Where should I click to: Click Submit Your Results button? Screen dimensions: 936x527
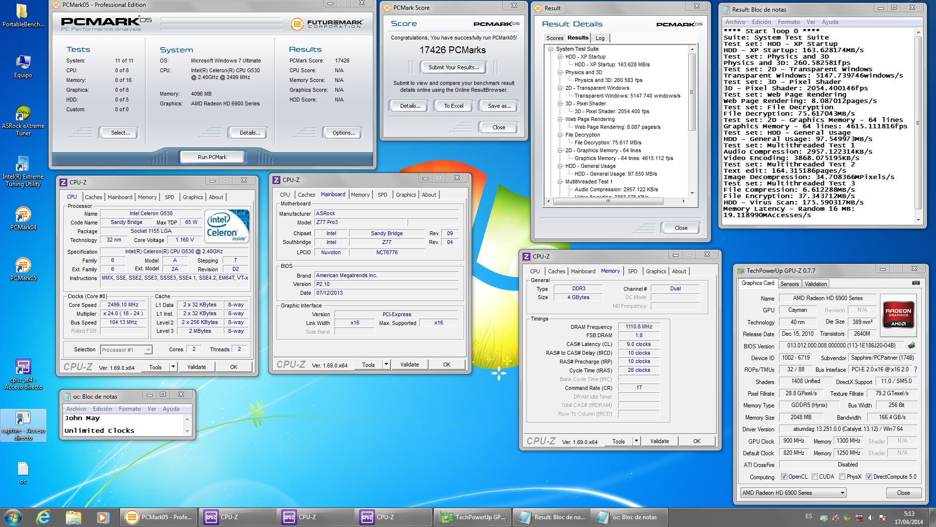pos(453,67)
